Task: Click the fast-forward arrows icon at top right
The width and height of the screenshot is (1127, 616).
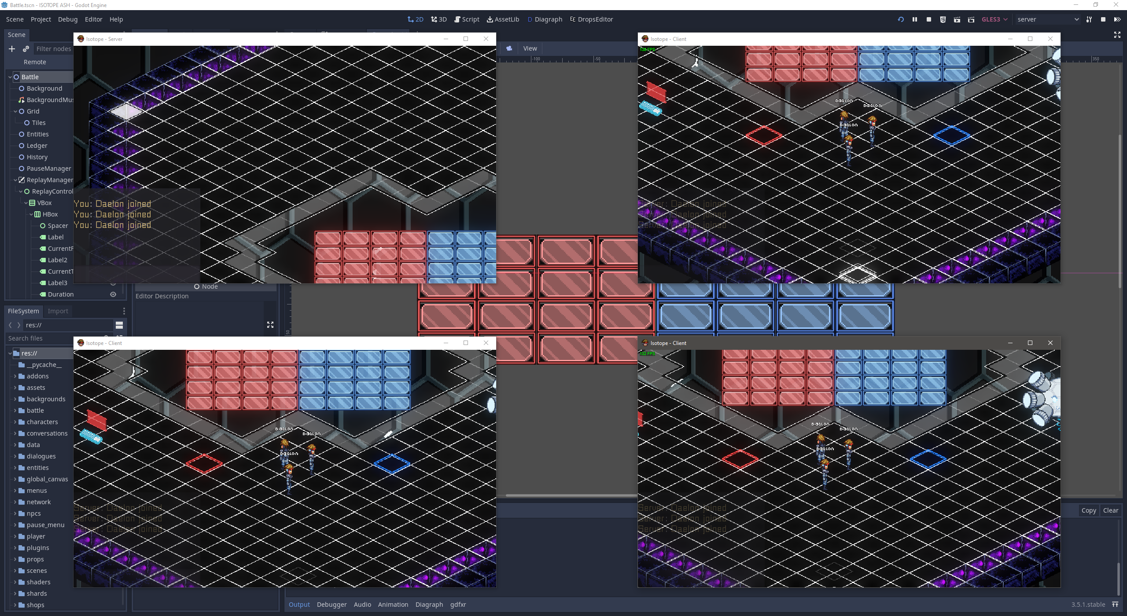Action: (x=1117, y=19)
